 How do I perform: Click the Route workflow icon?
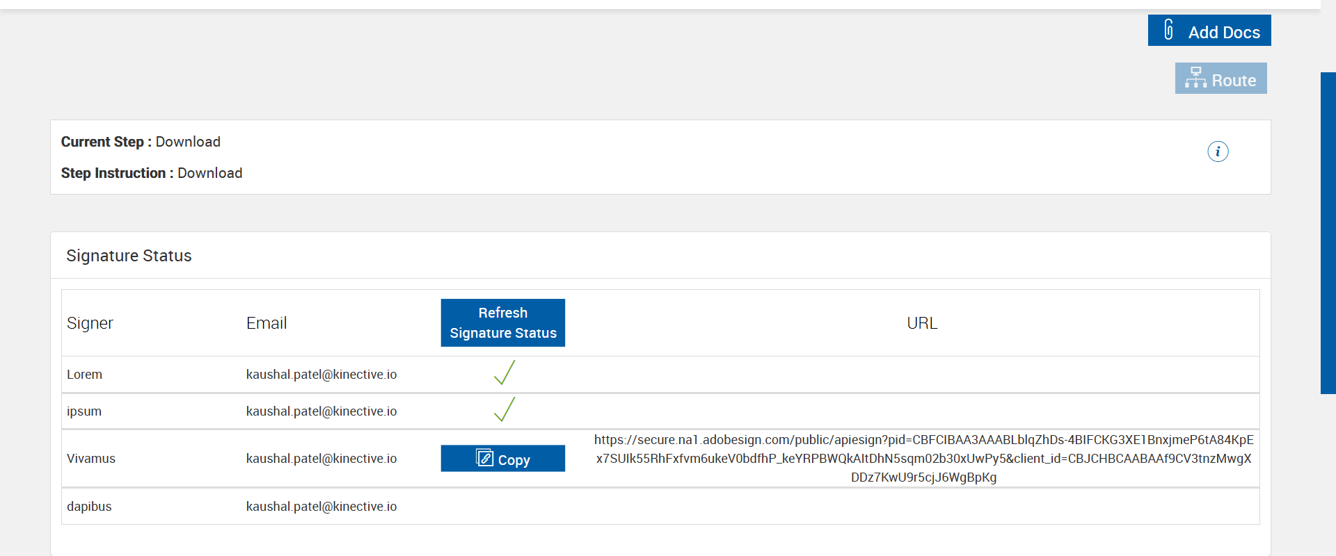1195,78
